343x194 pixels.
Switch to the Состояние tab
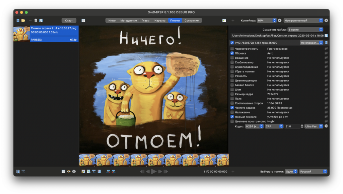(192, 20)
